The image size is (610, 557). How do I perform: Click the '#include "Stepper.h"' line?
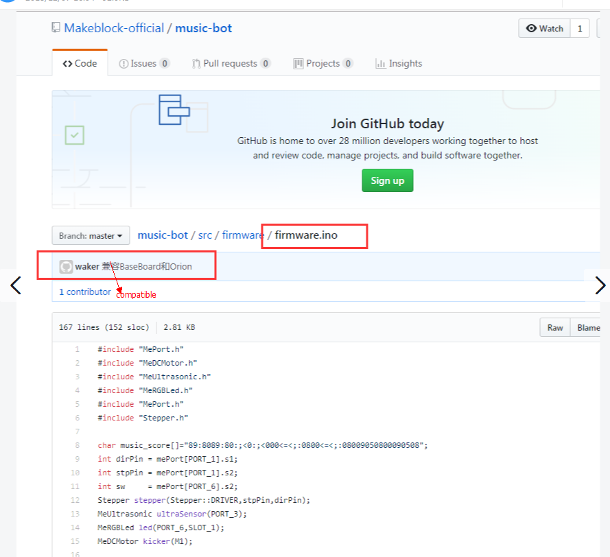click(143, 418)
